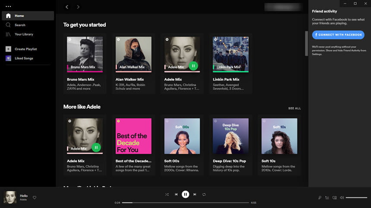Image resolution: width=371 pixels, height=208 pixels.
Task: Open Linkin Park Mix cover
Action: (231, 55)
